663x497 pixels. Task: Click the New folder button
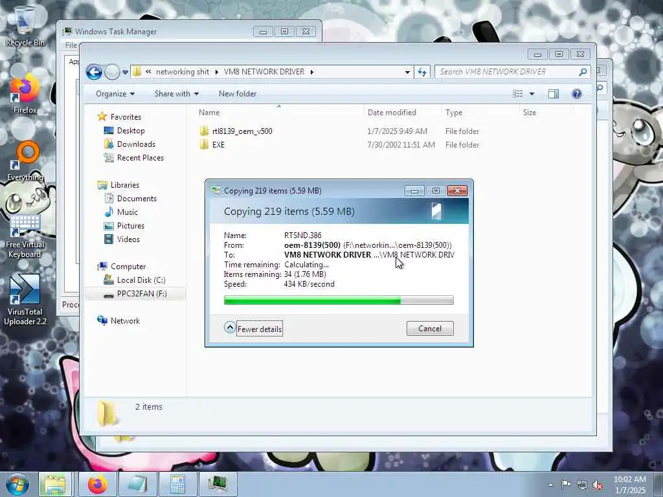(x=238, y=94)
